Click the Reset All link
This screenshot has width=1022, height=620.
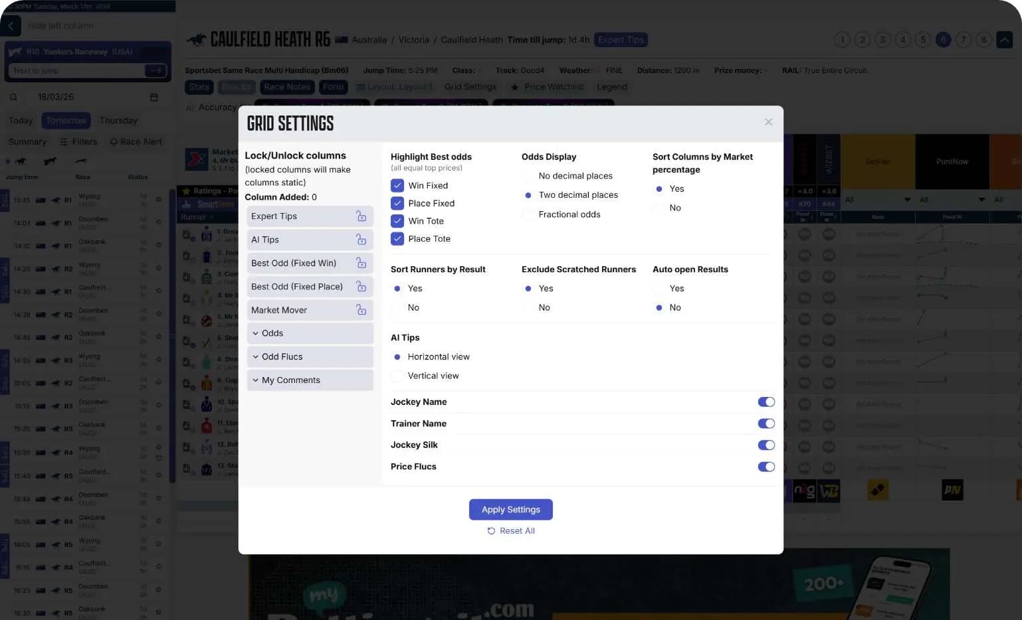510,530
